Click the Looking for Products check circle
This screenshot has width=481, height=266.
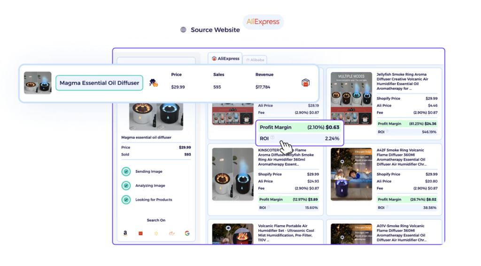126,199
